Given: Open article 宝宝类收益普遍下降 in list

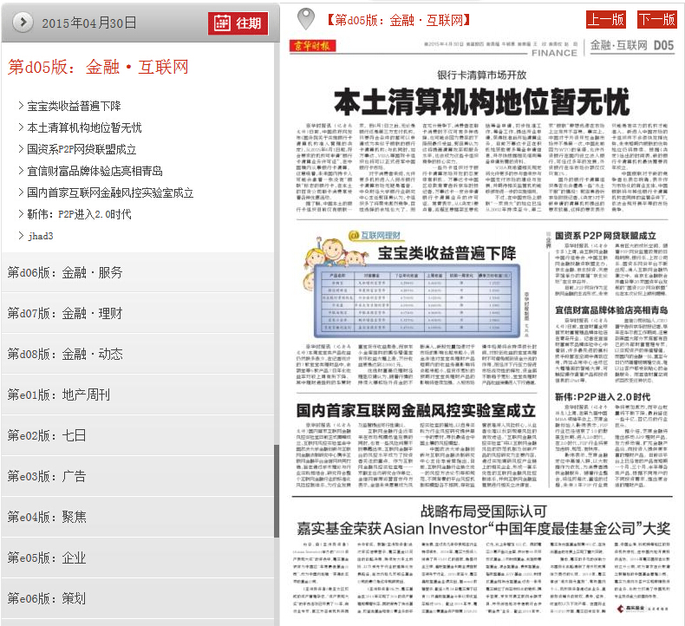Looking at the screenshot, I should (74, 106).
